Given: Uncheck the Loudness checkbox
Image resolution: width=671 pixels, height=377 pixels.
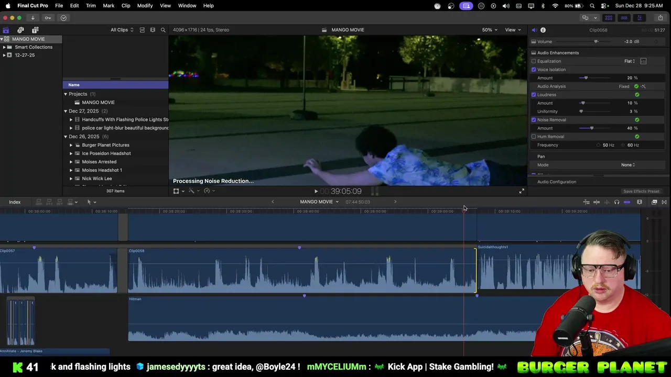Looking at the screenshot, I should pos(534,95).
